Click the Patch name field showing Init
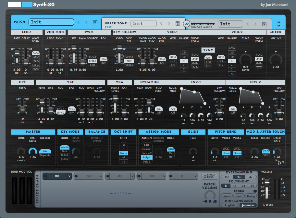Screen dimensions: 296x218 (51, 22)
